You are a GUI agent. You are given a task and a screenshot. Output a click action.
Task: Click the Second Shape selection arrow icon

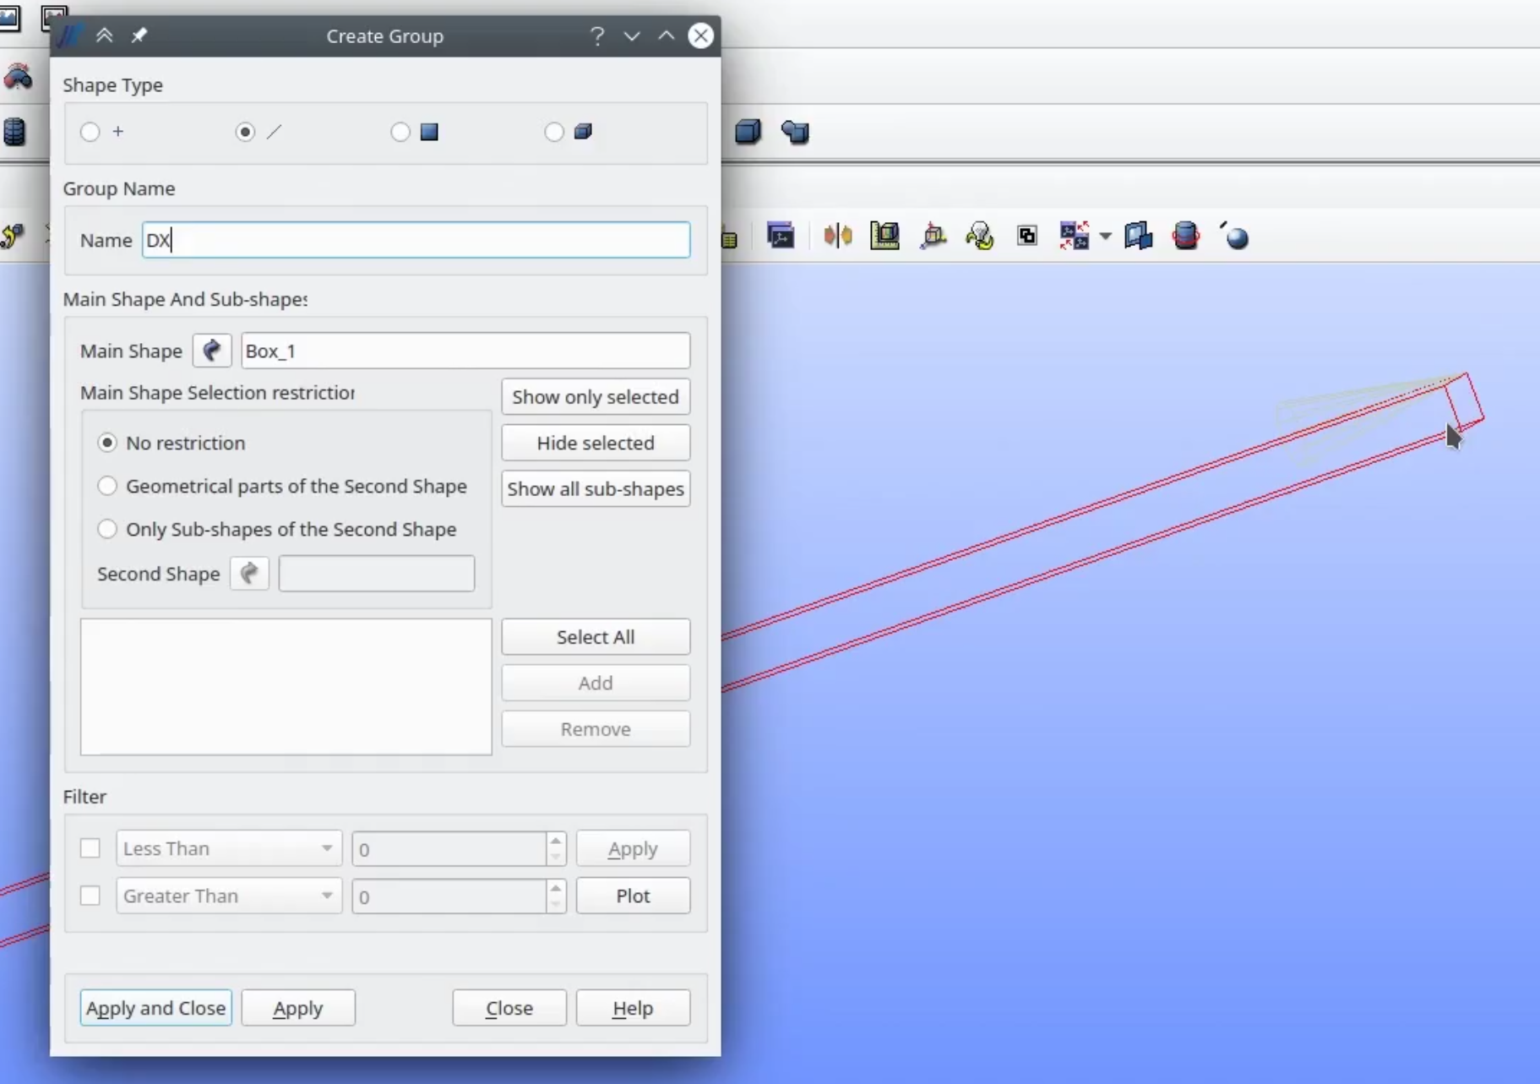(248, 573)
